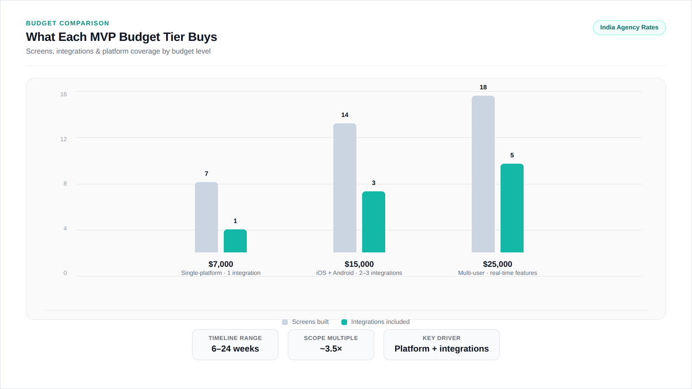The height and width of the screenshot is (389, 692).
Task: Click the $25,000 tier label
Action: coord(498,264)
